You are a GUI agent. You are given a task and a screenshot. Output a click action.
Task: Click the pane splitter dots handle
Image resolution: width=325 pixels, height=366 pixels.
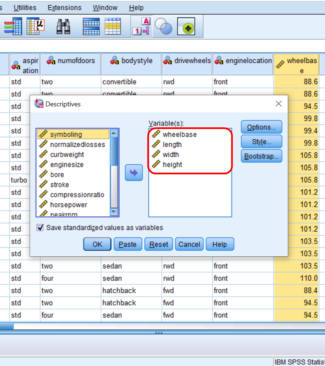pos(159,333)
